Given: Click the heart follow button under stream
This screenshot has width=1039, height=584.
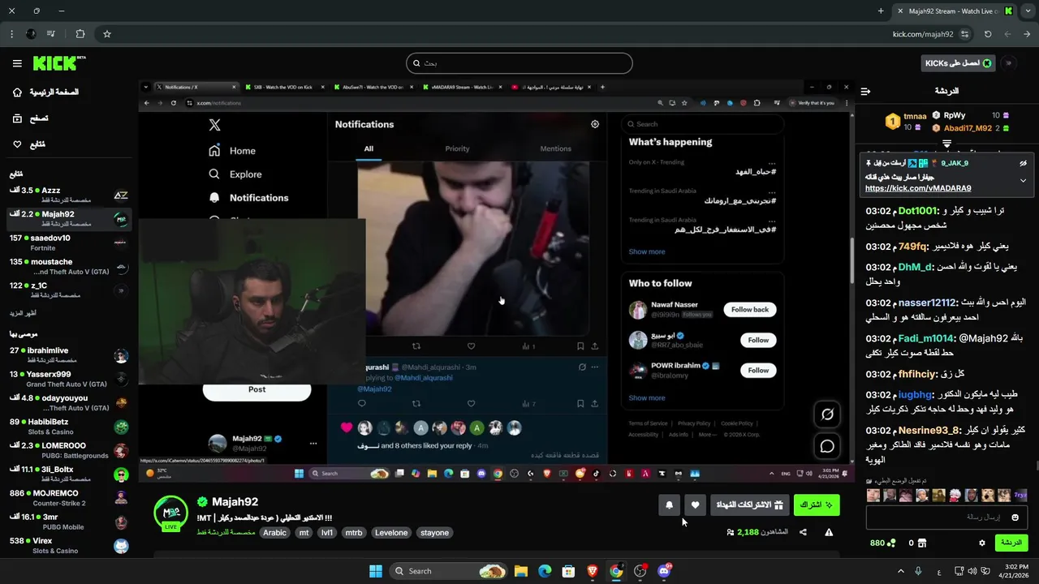Looking at the screenshot, I should (x=695, y=505).
